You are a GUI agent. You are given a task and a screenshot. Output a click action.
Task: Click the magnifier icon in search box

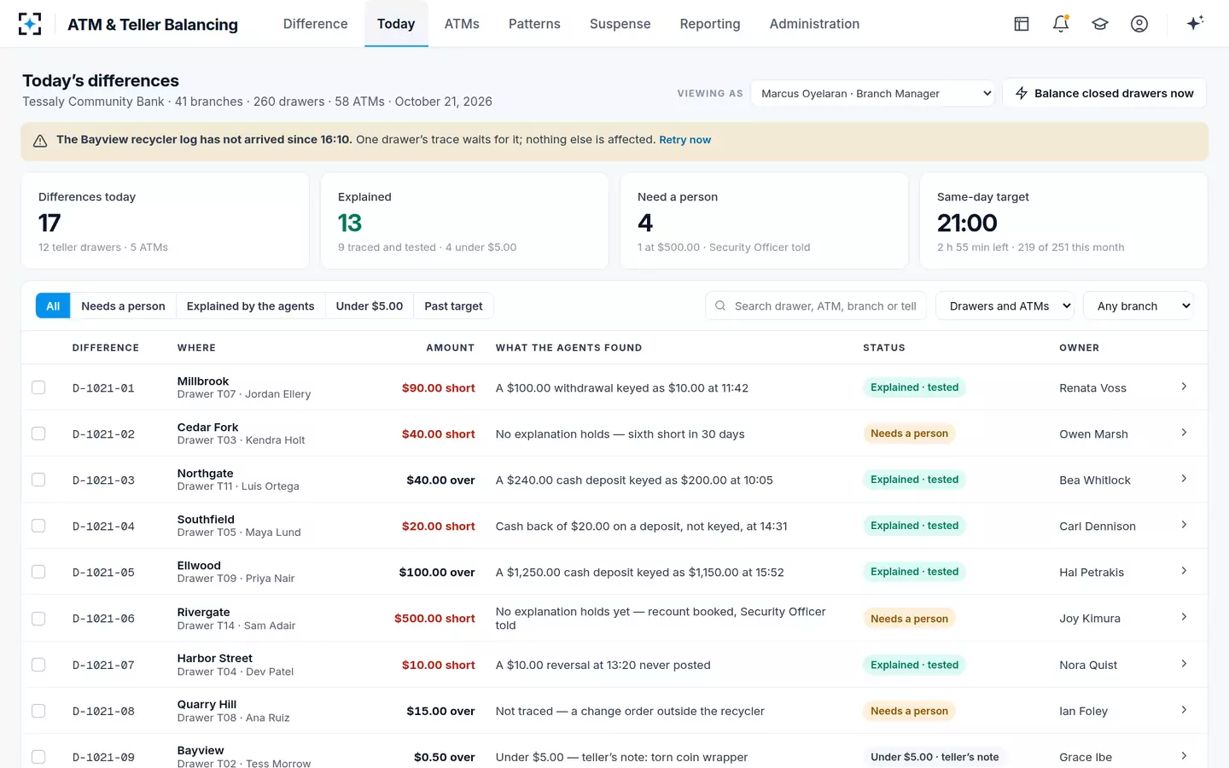tap(720, 305)
